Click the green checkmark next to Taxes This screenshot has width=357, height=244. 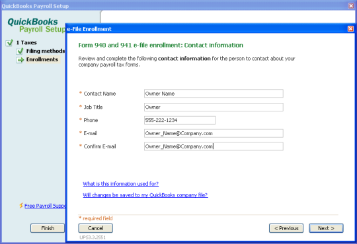point(9,42)
